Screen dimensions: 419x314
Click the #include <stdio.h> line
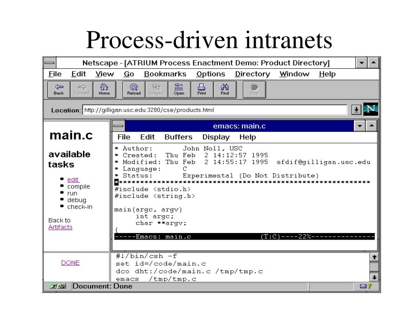(x=153, y=189)
